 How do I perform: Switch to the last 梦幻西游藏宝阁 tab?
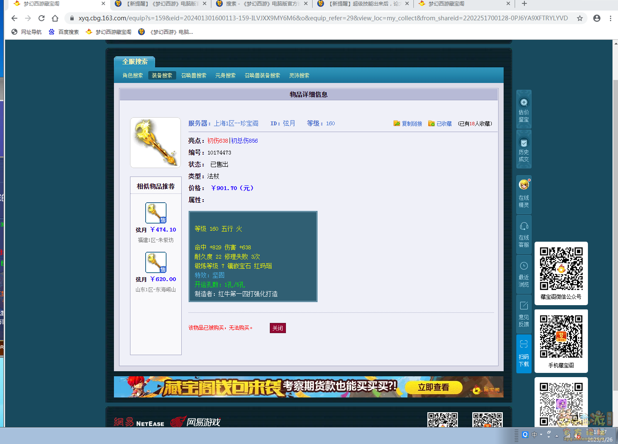pyautogui.click(x=463, y=3)
